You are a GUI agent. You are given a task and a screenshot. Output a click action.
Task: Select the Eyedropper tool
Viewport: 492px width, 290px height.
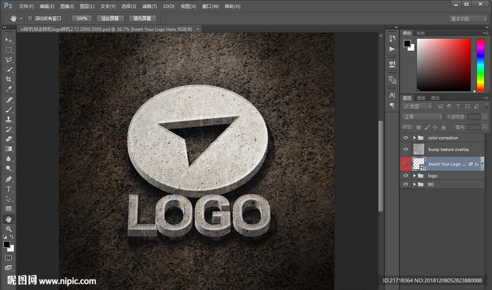pos(9,89)
